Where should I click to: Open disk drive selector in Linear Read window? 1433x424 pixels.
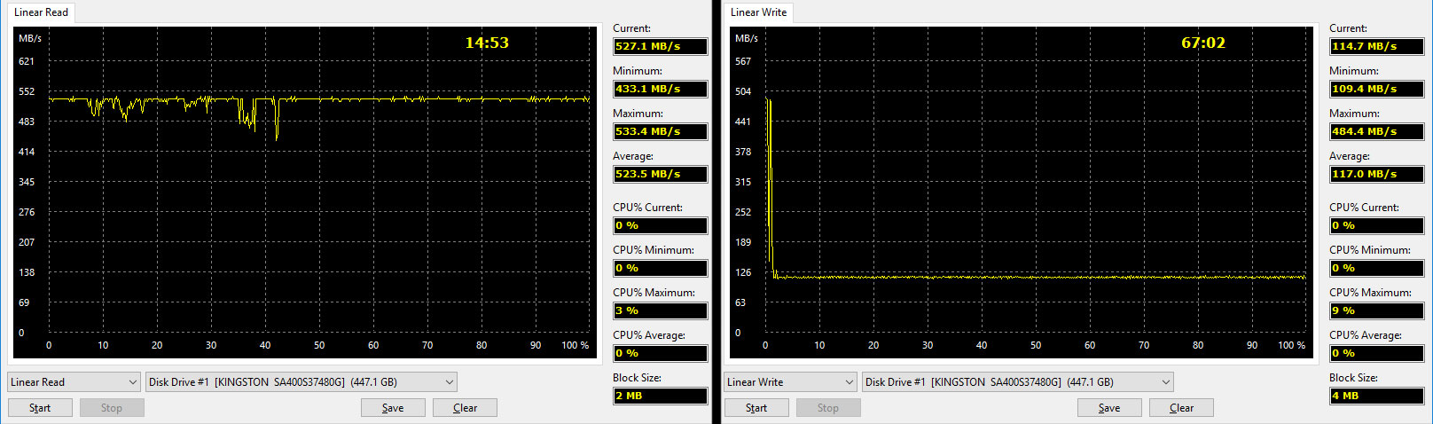tap(301, 382)
